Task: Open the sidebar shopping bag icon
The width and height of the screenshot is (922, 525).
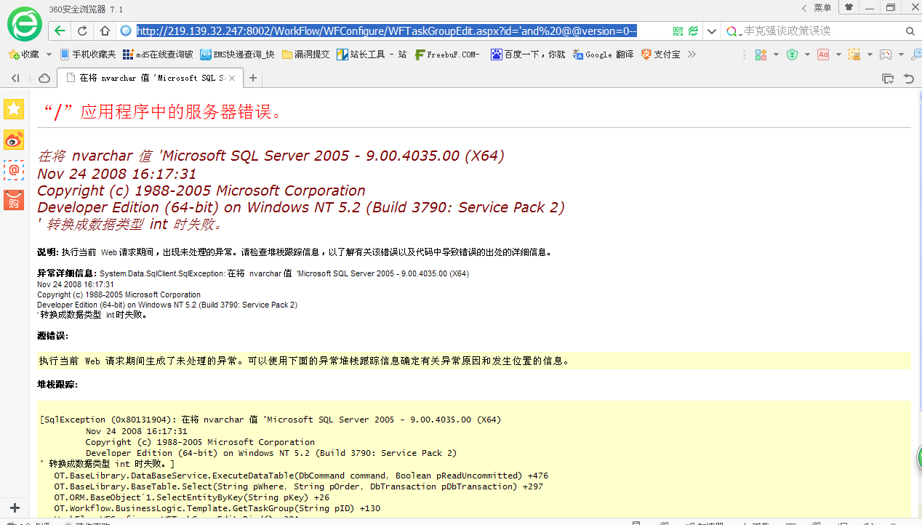Action: (x=14, y=200)
